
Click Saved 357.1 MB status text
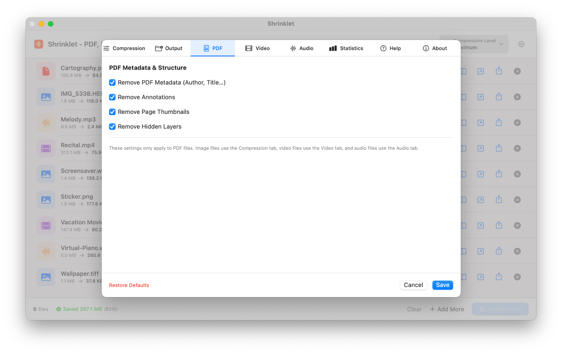(82, 309)
